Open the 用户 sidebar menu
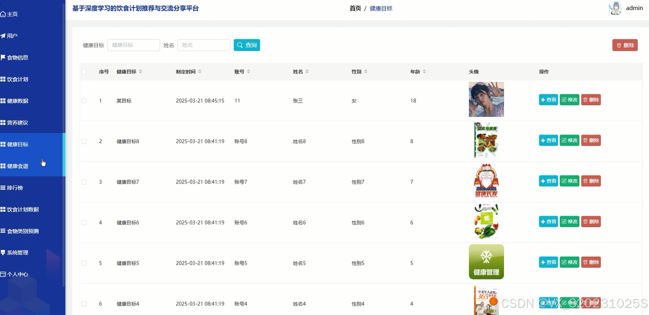649x315 pixels. pos(32,36)
